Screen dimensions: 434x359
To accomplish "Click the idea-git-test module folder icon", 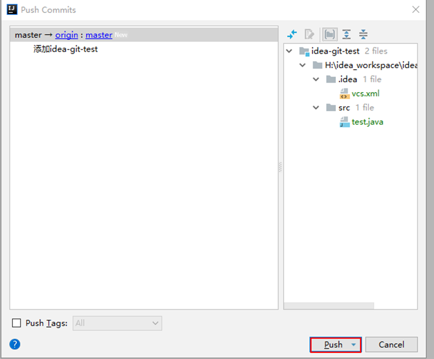I will click(304, 51).
